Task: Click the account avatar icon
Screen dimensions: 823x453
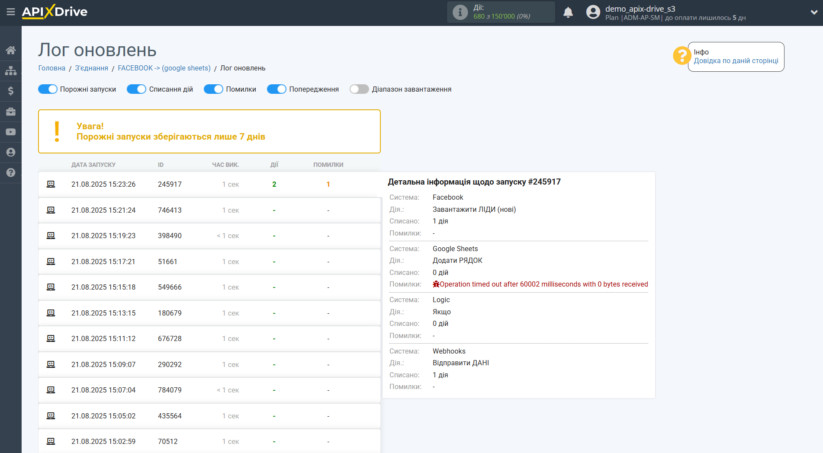Action: click(x=593, y=12)
